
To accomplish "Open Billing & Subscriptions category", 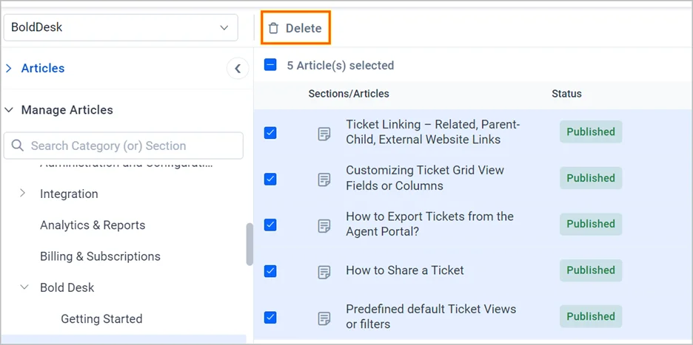I will point(100,256).
